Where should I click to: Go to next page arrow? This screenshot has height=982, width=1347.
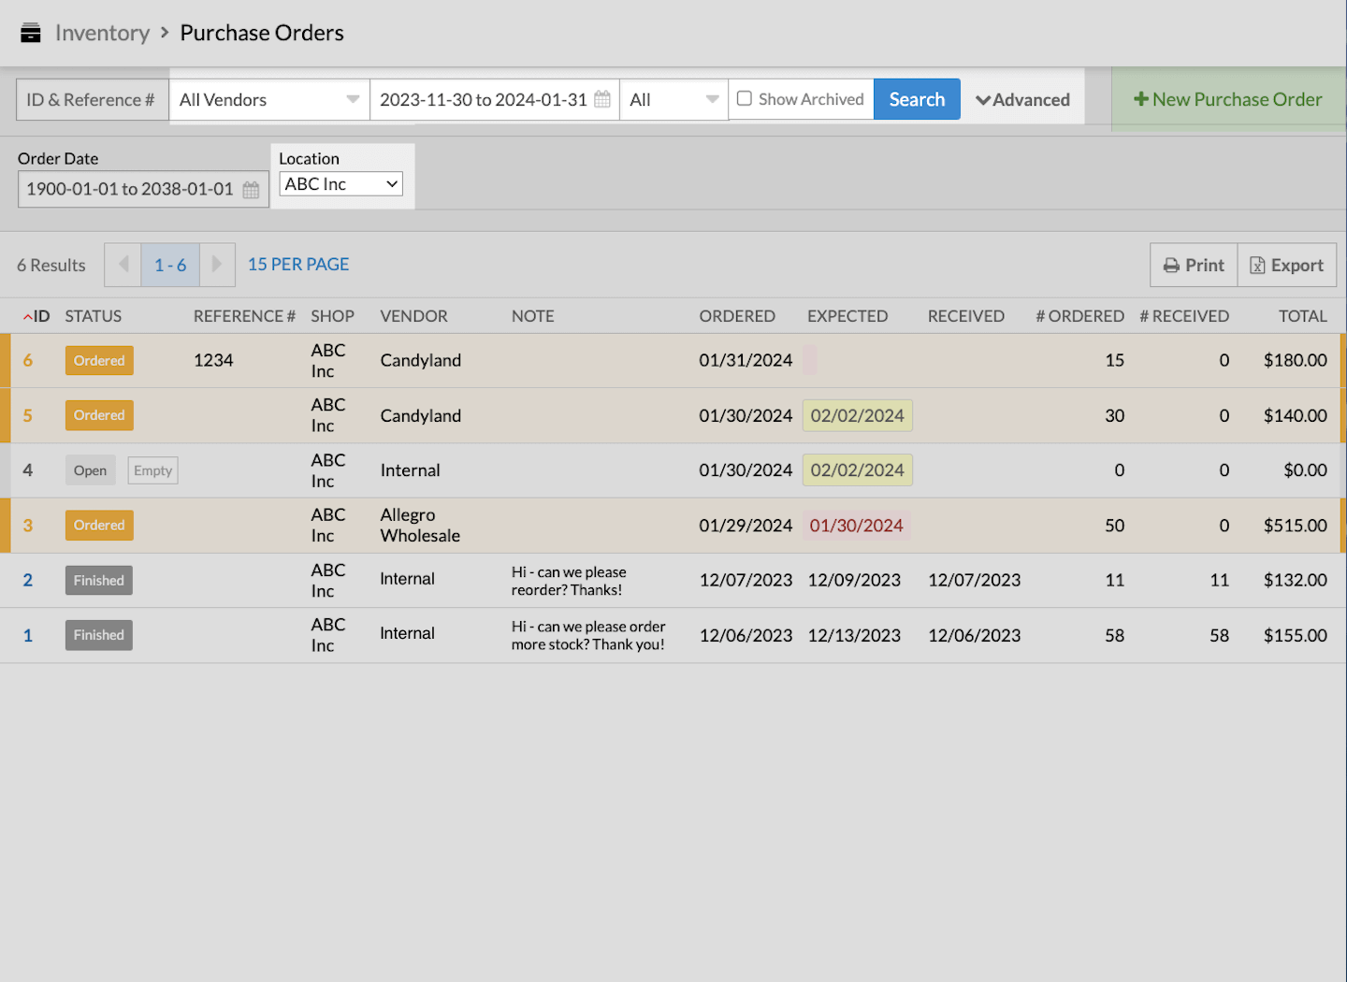point(217,265)
